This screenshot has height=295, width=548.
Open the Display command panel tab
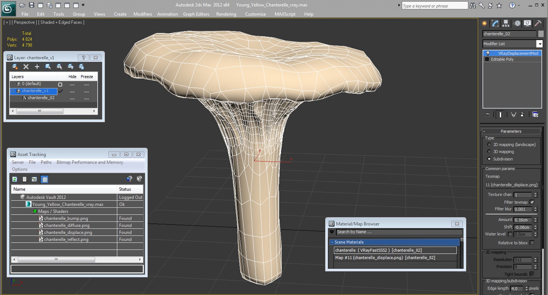pyautogui.click(x=527, y=23)
